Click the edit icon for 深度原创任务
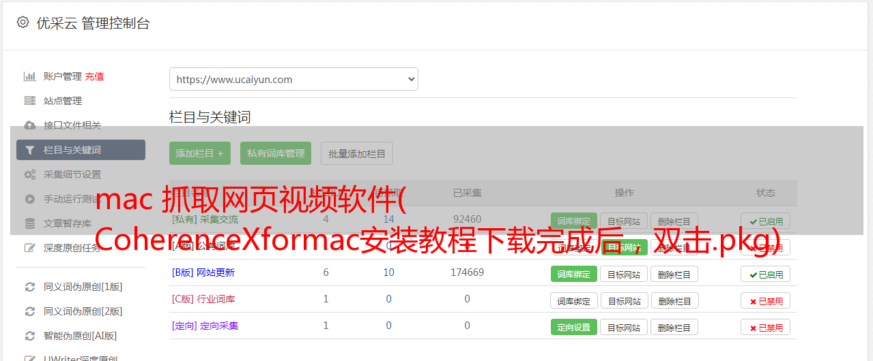The image size is (873, 361). (30, 248)
